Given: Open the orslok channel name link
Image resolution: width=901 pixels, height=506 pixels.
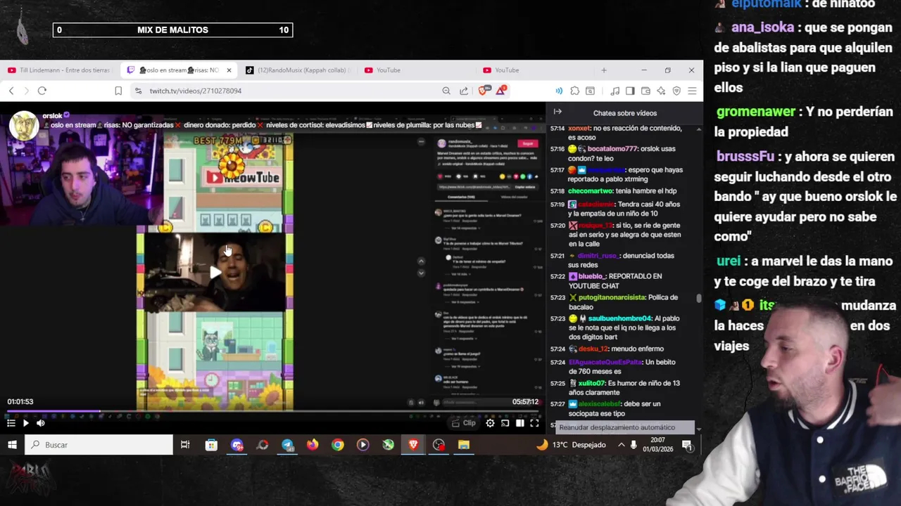Looking at the screenshot, I should (x=52, y=116).
